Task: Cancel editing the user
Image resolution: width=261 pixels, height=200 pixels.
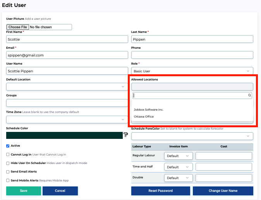Action: tap(60, 191)
